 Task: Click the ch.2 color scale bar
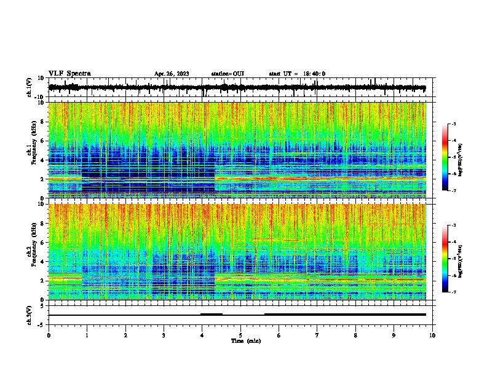[445, 259]
